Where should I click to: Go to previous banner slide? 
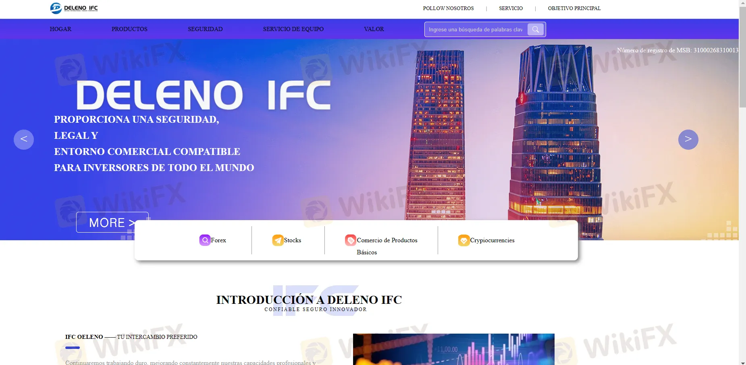click(24, 140)
